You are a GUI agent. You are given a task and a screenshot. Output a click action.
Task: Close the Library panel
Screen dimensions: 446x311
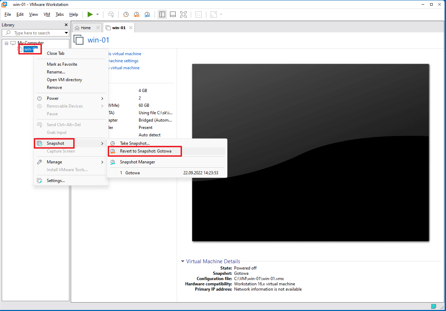[66, 25]
